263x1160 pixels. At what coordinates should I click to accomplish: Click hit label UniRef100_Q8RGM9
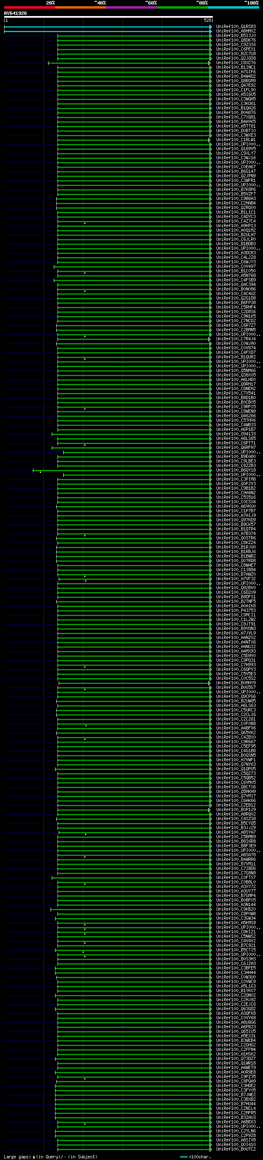pyautogui.click(x=236, y=81)
